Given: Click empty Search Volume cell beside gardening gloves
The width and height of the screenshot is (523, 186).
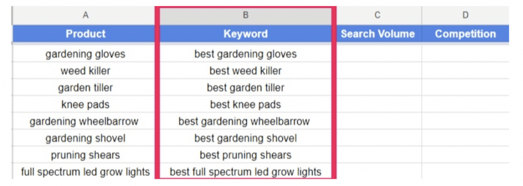Looking at the screenshot, I should click(x=377, y=54).
